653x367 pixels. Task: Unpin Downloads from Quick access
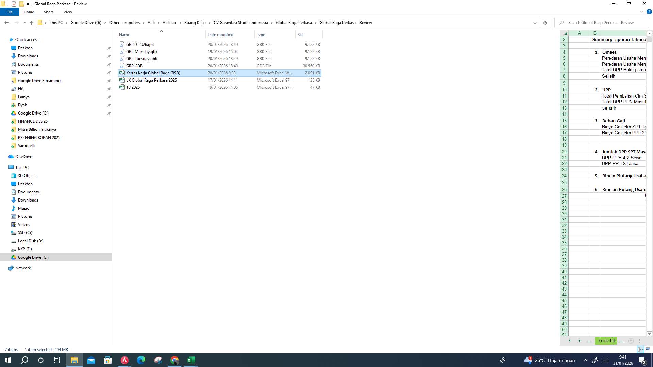[109, 56]
